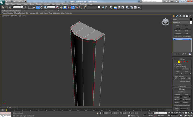
Task: Click the Align tool icon
Action: [106, 7]
